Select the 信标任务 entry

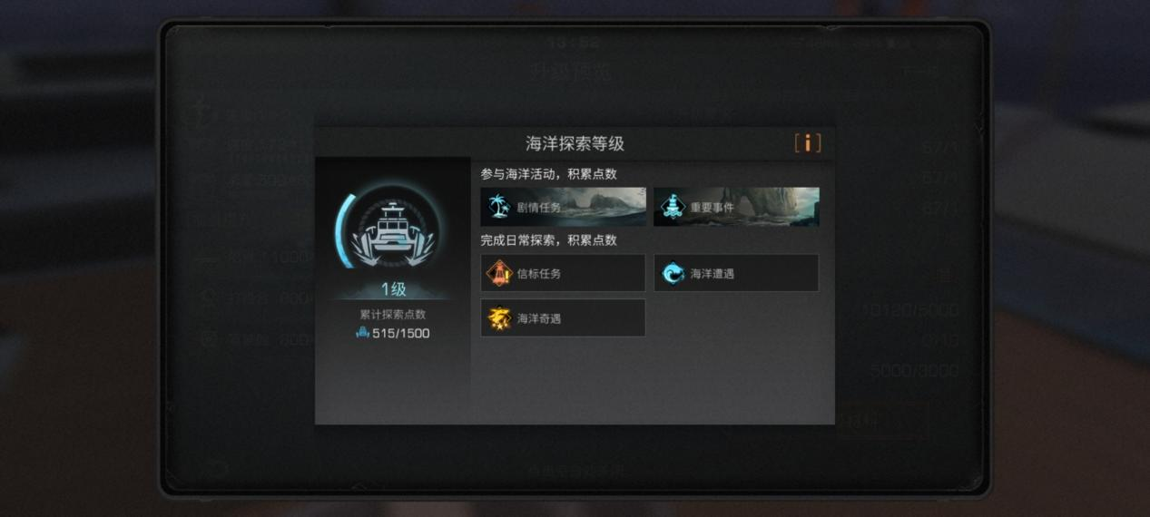(563, 273)
